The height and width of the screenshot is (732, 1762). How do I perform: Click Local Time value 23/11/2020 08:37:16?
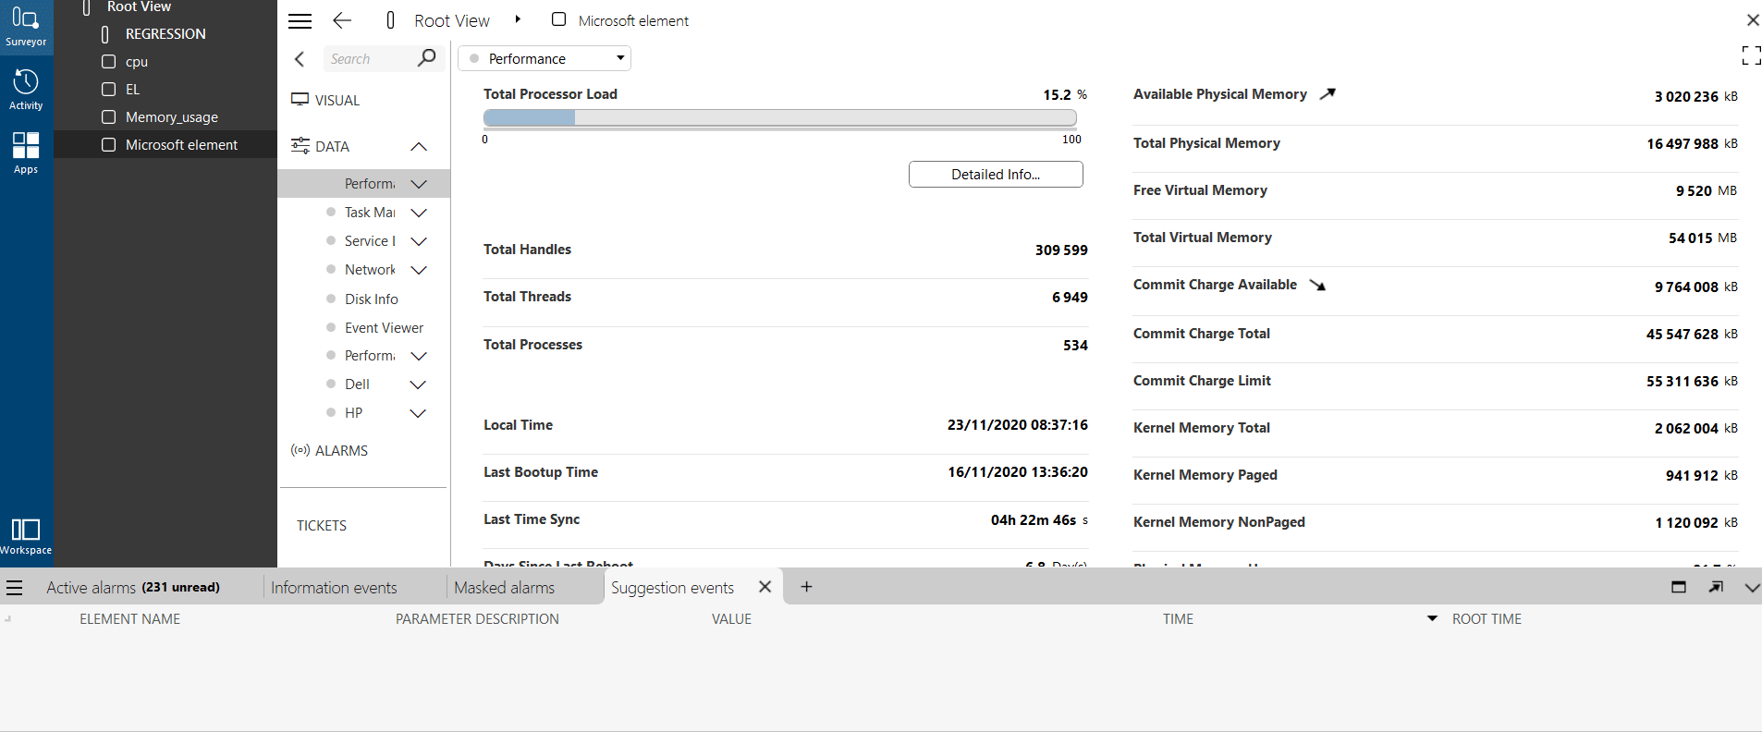pyautogui.click(x=1018, y=425)
